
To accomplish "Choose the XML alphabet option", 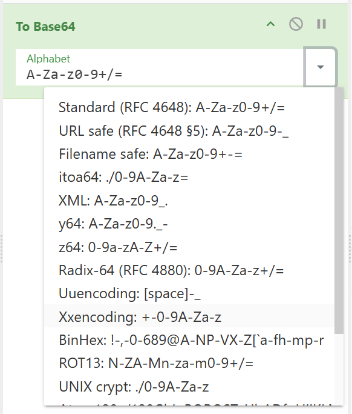I will [x=189, y=201].
